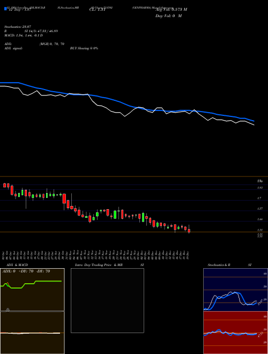Click the blue stochastics indicator chart
The width and height of the screenshot is (268, 354).
pyautogui.click(x=235, y=290)
